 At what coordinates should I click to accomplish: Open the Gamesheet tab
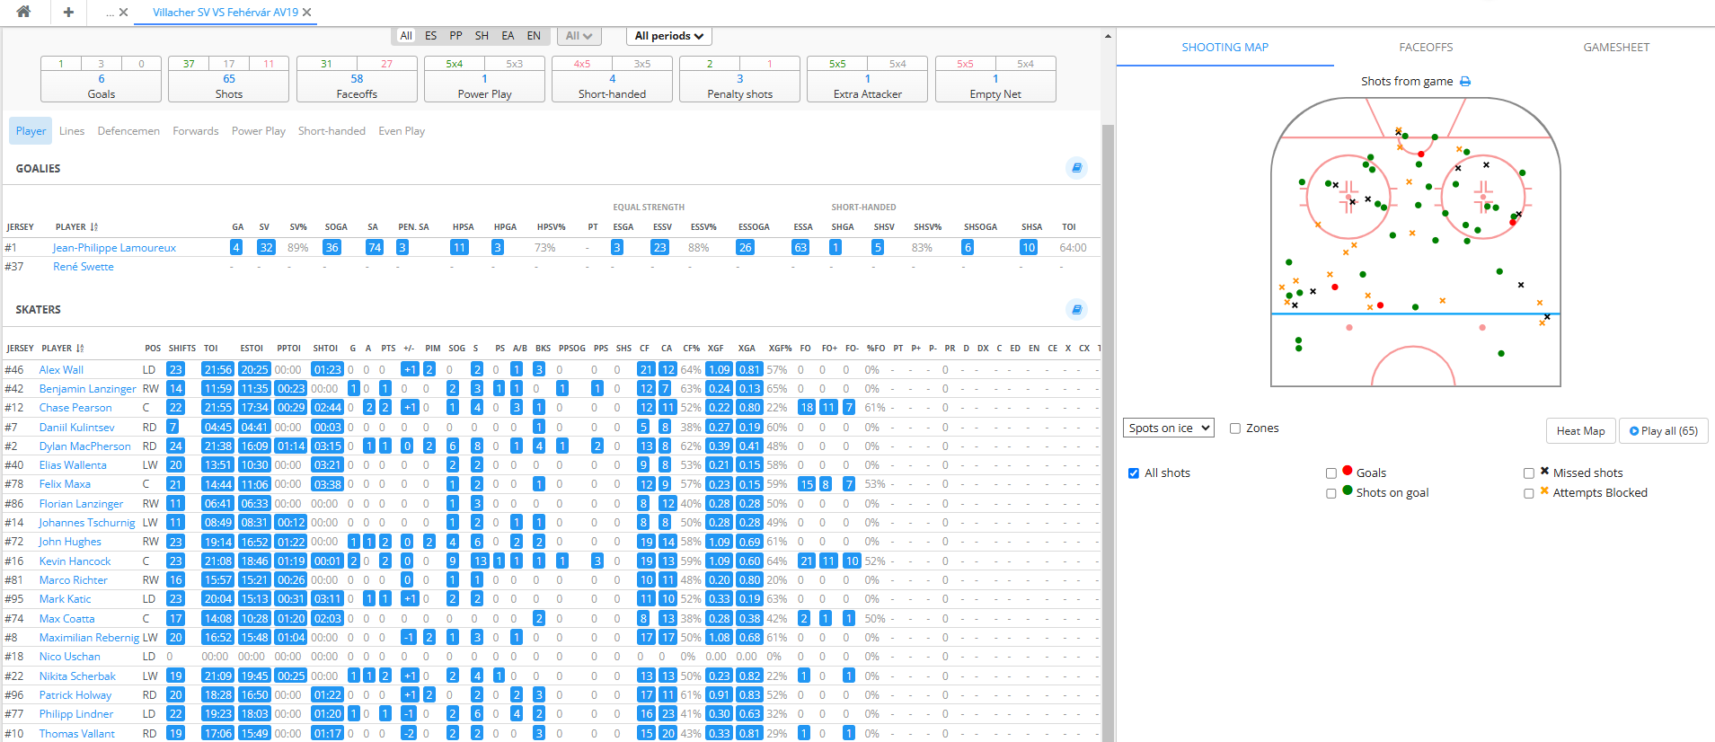point(1615,48)
